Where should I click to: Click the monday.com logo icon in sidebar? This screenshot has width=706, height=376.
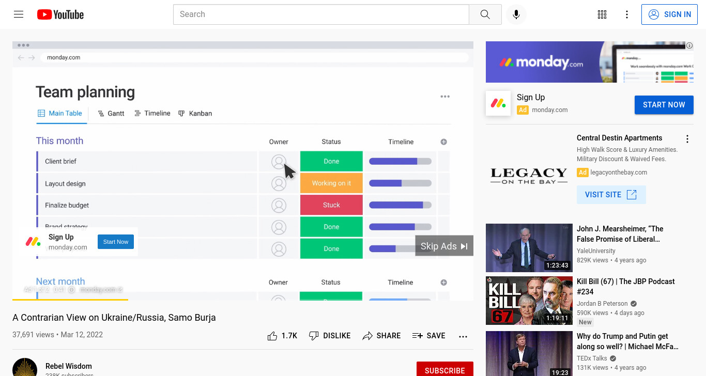point(498,103)
